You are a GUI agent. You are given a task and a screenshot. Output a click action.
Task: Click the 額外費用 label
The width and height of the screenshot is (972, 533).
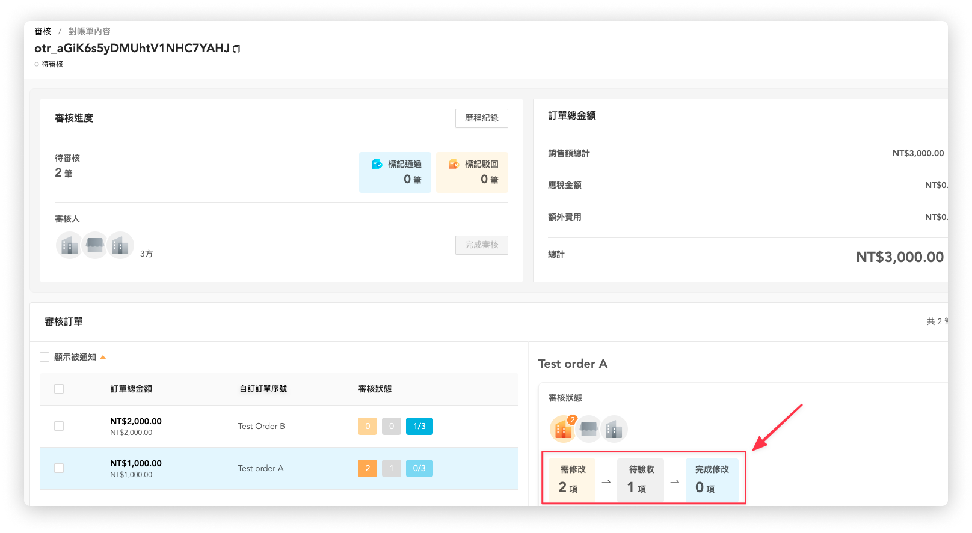(x=565, y=217)
